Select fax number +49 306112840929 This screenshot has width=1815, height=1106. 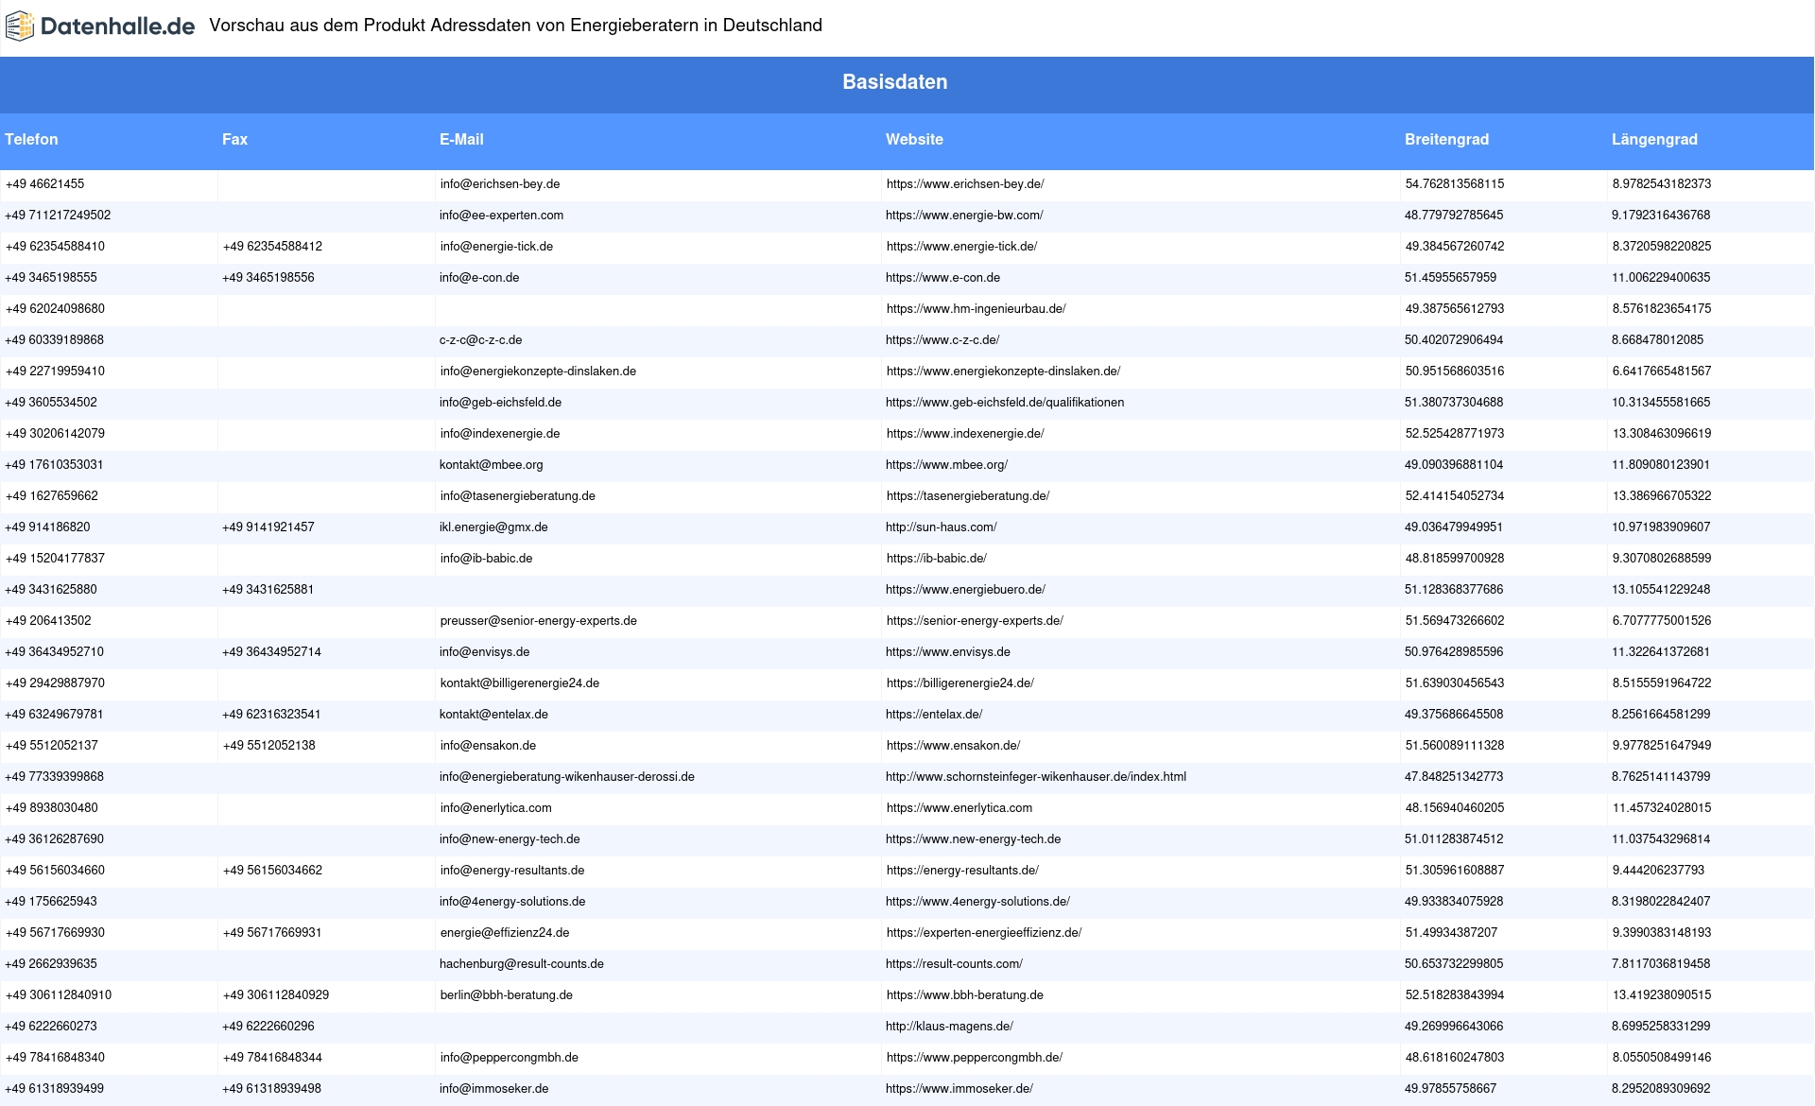coord(276,995)
